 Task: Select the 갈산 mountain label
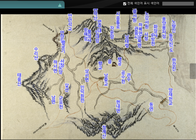(67, 88)
